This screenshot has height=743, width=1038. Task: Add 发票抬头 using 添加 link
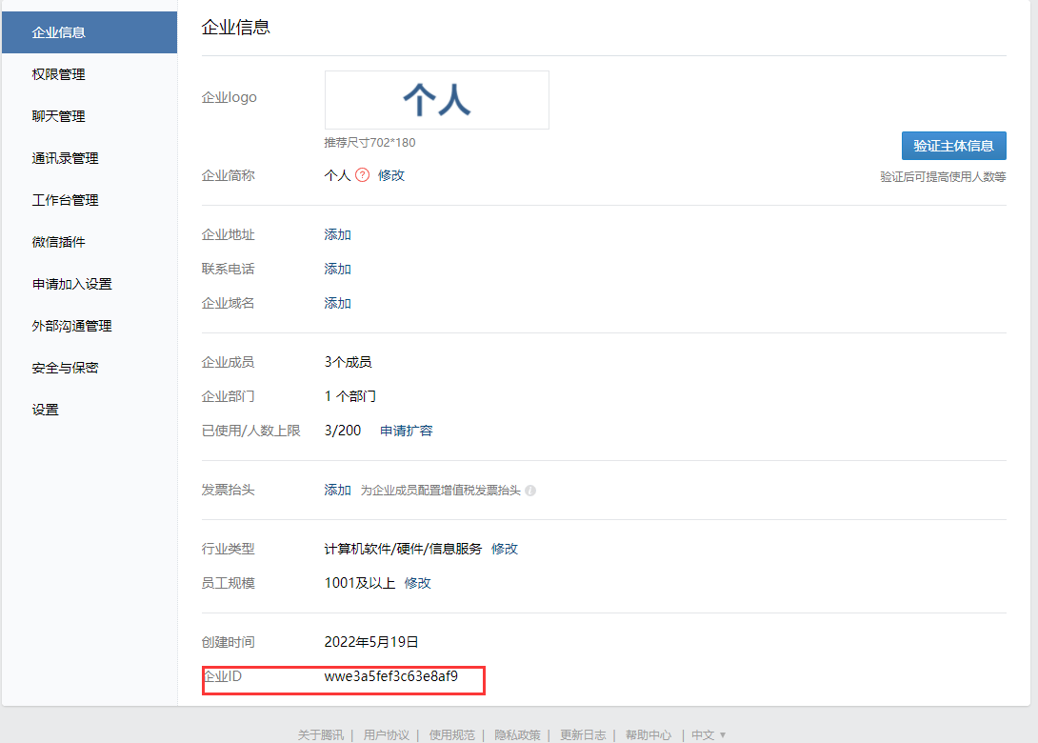tap(337, 490)
